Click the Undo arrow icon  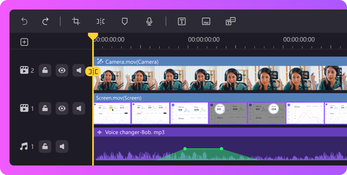click(24, 21)
